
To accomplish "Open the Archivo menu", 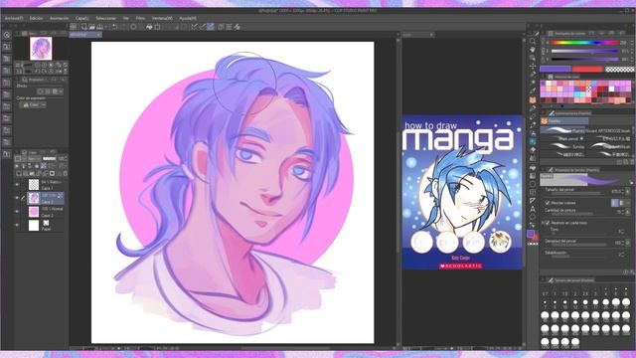I will [13, 18].
